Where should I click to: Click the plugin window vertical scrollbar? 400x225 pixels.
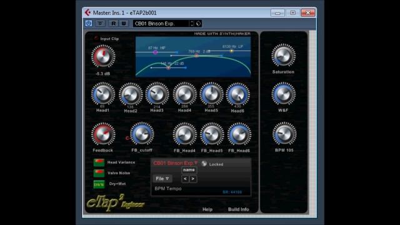coord(312,123)
